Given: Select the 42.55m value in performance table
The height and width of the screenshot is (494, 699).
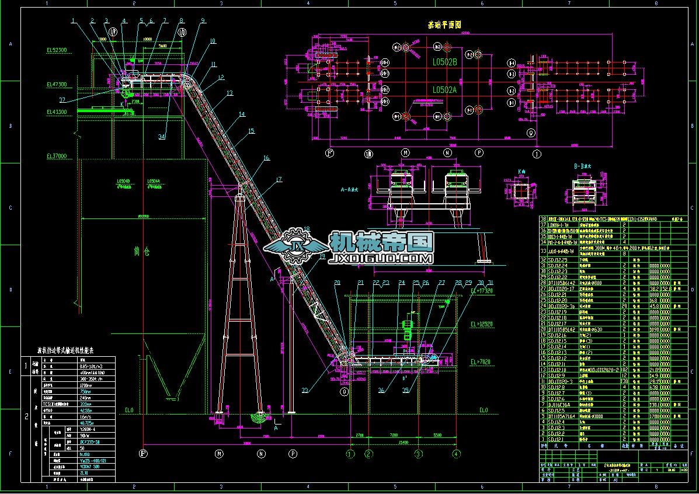Looking at the screenshot, I should [86, 410].
